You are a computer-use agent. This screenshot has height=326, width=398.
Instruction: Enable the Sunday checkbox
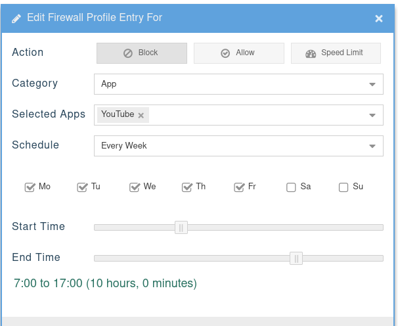click(343, 187)
